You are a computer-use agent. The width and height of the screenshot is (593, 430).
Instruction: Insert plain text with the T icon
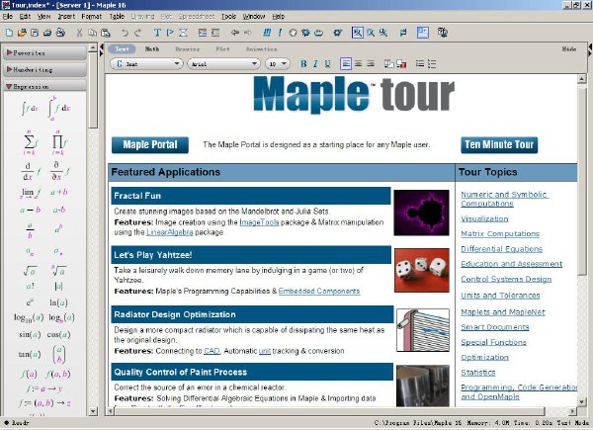click(157, 33)
